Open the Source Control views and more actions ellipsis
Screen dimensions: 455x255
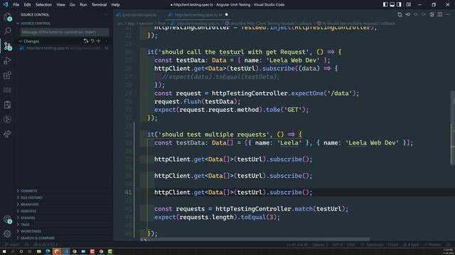[x=105, y=15]
